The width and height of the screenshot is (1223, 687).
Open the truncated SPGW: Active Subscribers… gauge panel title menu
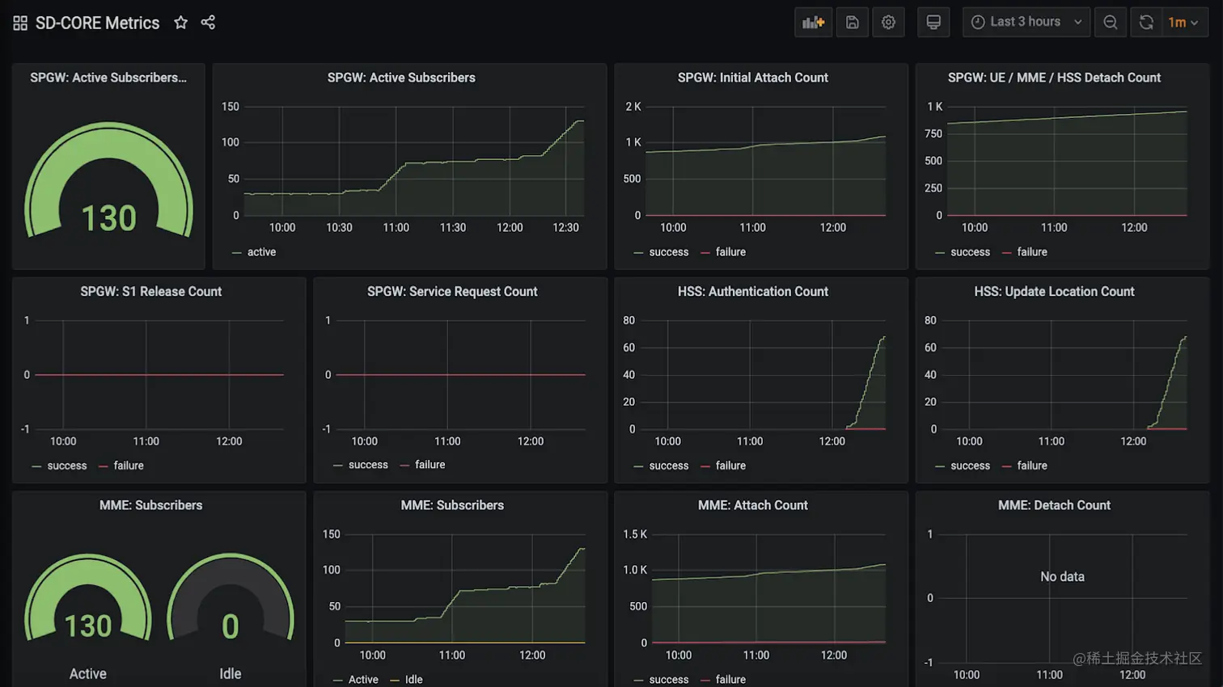pos(108,78)
